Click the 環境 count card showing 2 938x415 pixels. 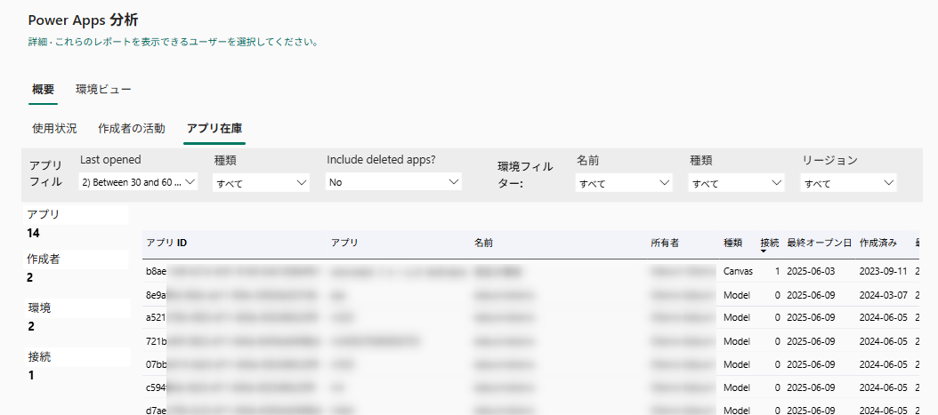pos(76,317)
